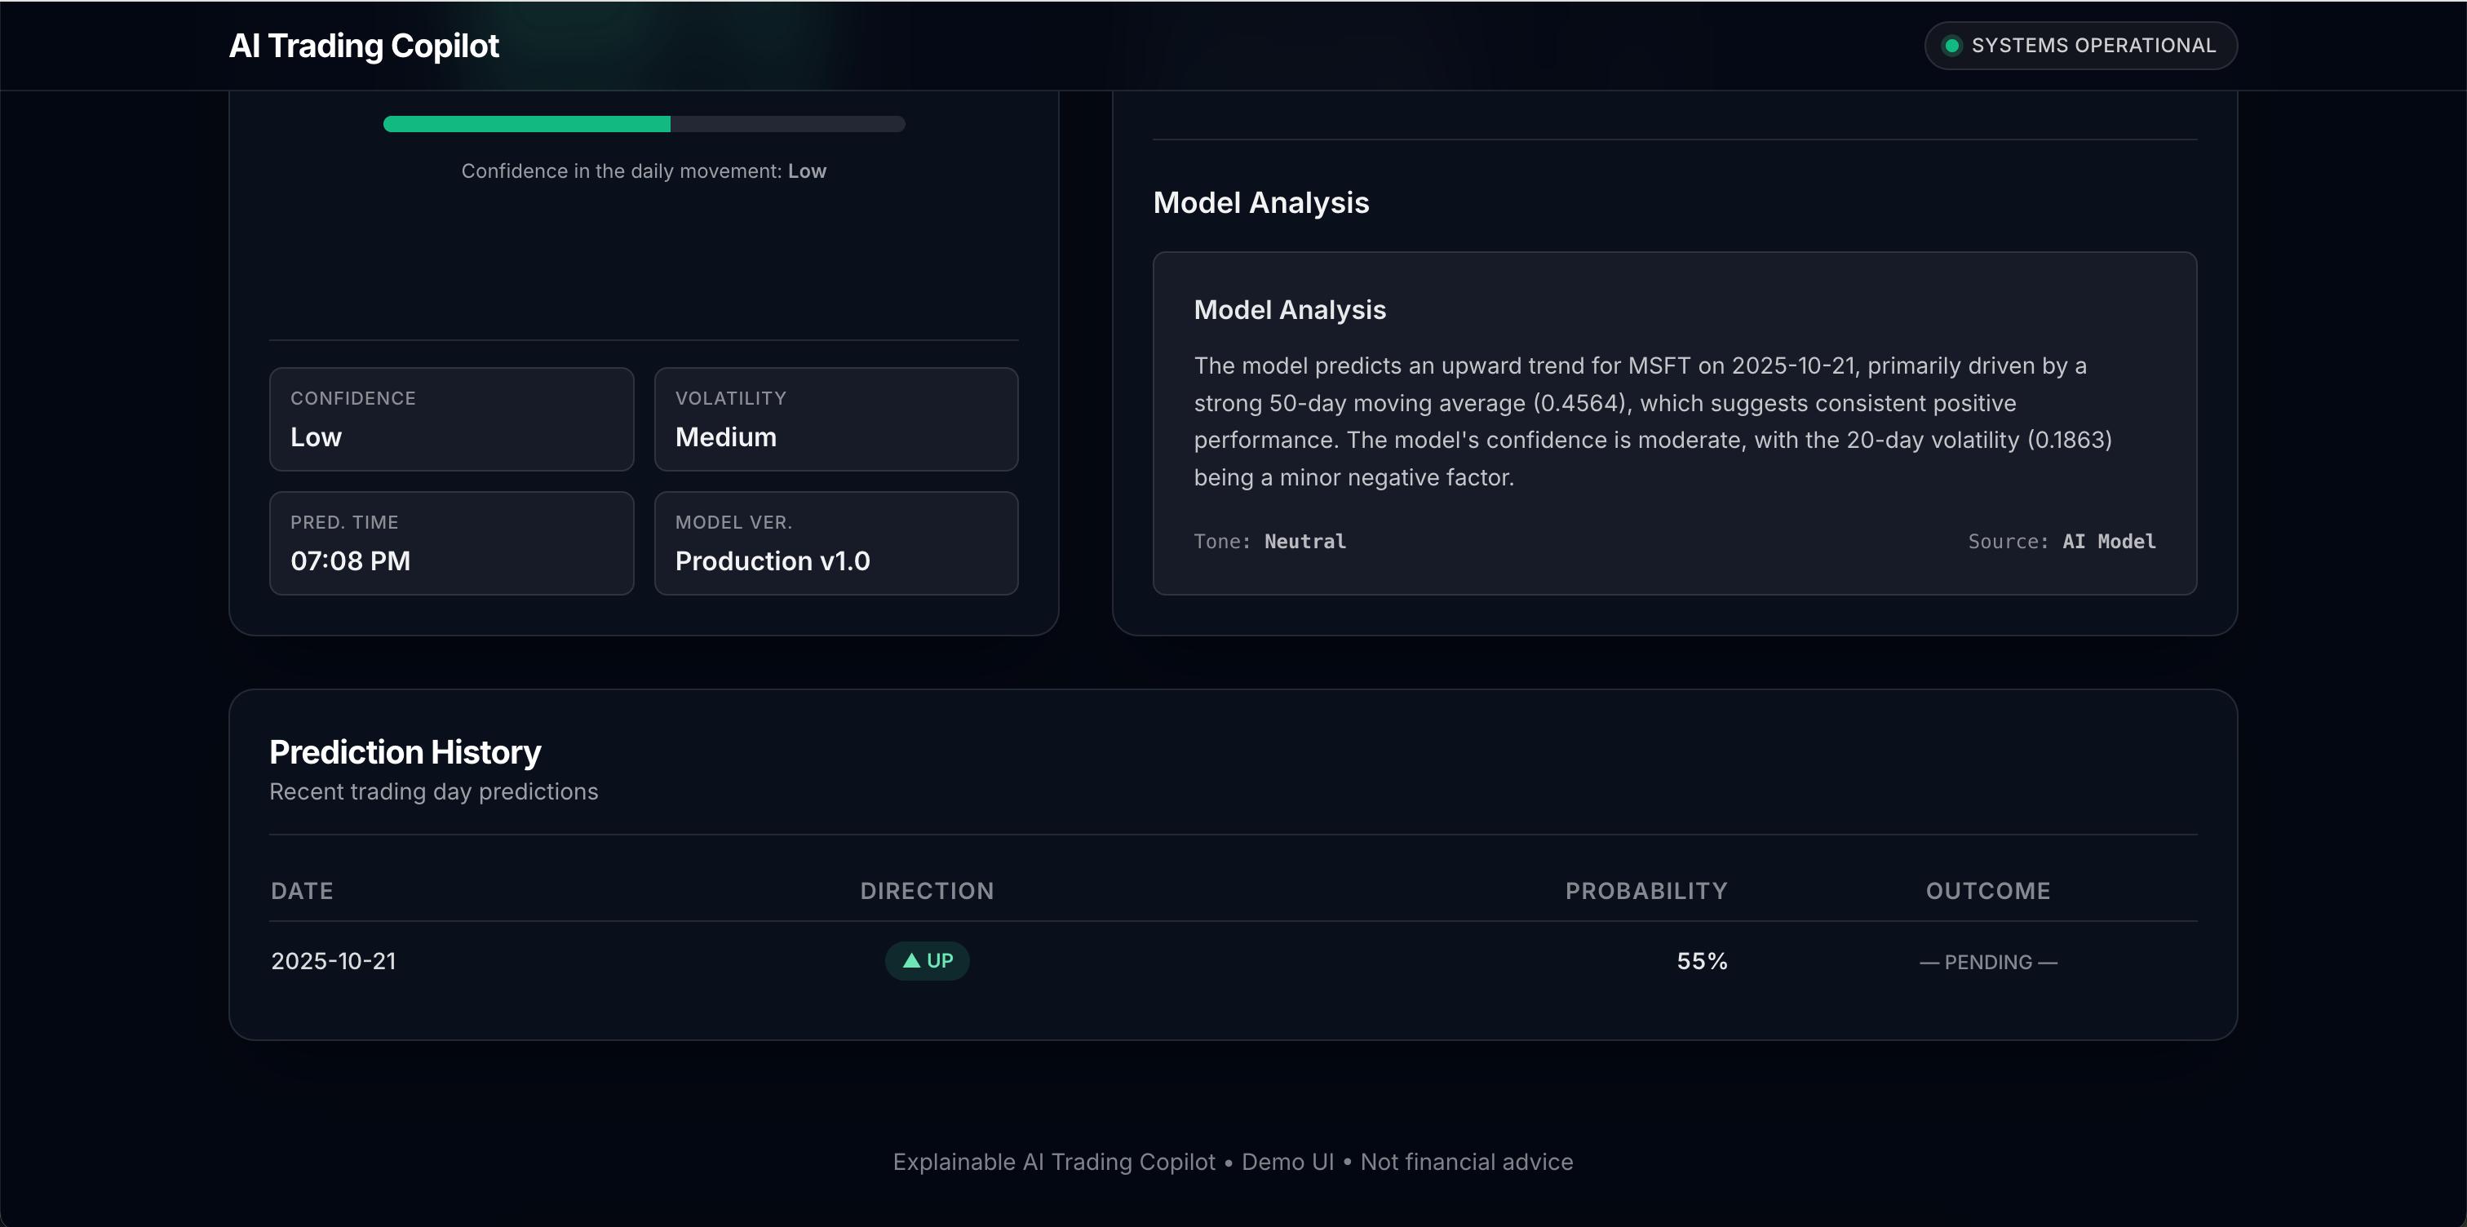Click the Source: AI Model label
The height and width of the screenshot is (1227, 2467).
2061,541
